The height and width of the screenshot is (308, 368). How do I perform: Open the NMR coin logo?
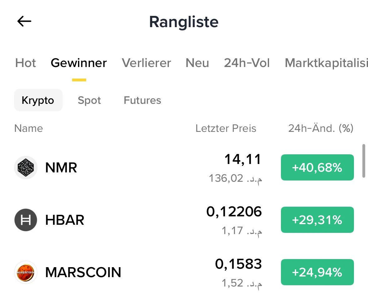26,167
